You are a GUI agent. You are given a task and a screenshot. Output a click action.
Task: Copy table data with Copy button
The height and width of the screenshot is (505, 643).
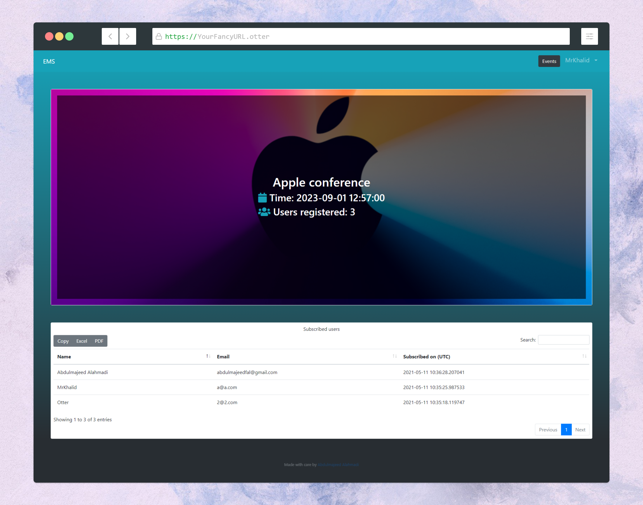(63, 341)
